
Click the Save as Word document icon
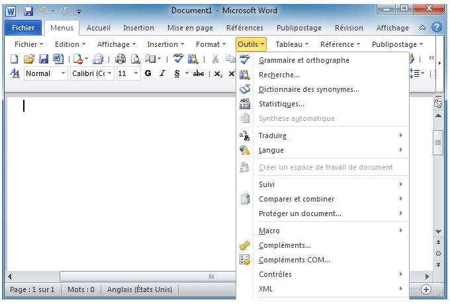pos(58,59)
